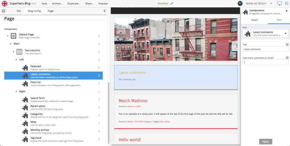Click the Posts list puzzle icon

click(x=25, y=83)
